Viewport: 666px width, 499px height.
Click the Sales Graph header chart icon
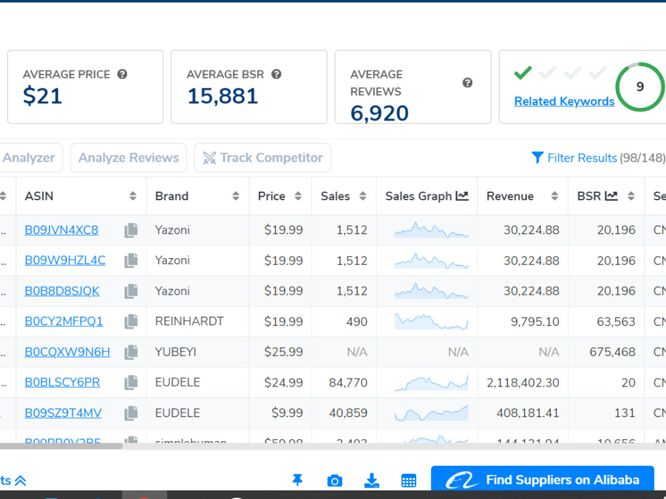coord(462,196)
